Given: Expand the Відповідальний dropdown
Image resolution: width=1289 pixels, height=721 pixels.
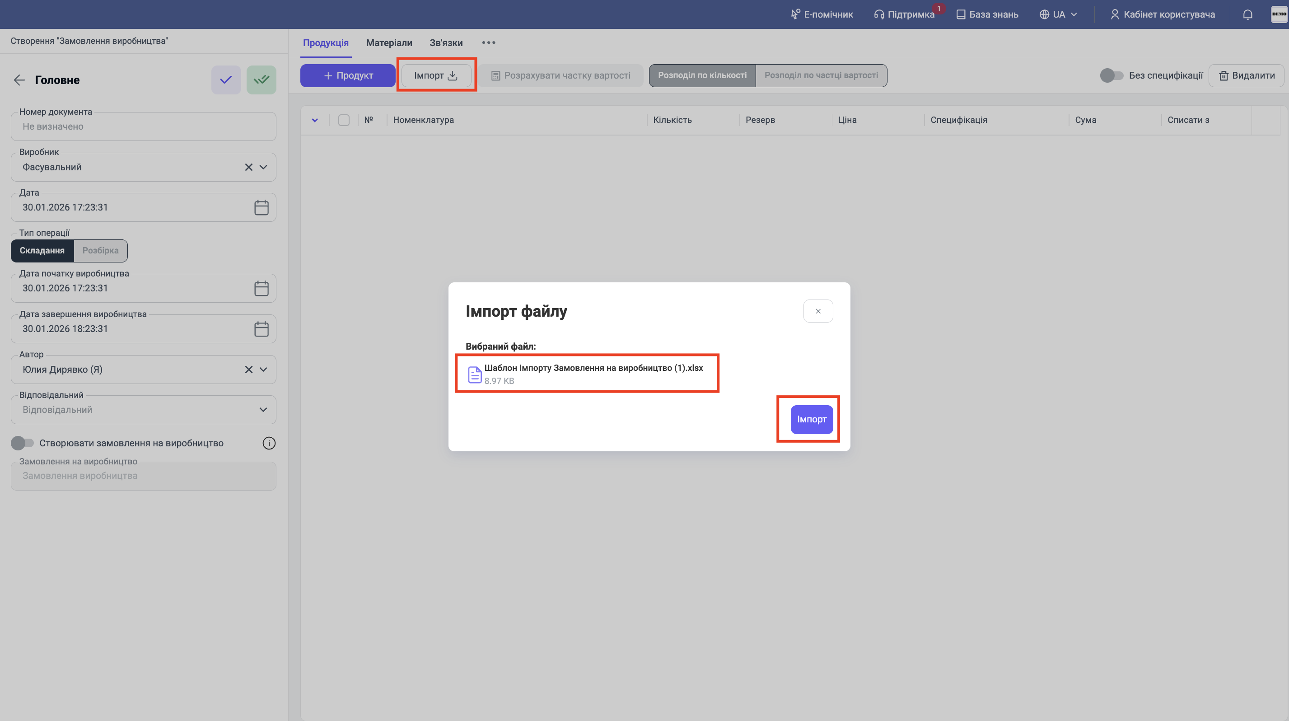Looking at the screenshot, I should [263, 410].
